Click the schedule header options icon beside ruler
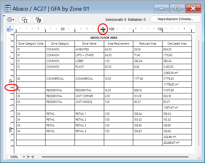205x163 pixels. tap(10, 29)
